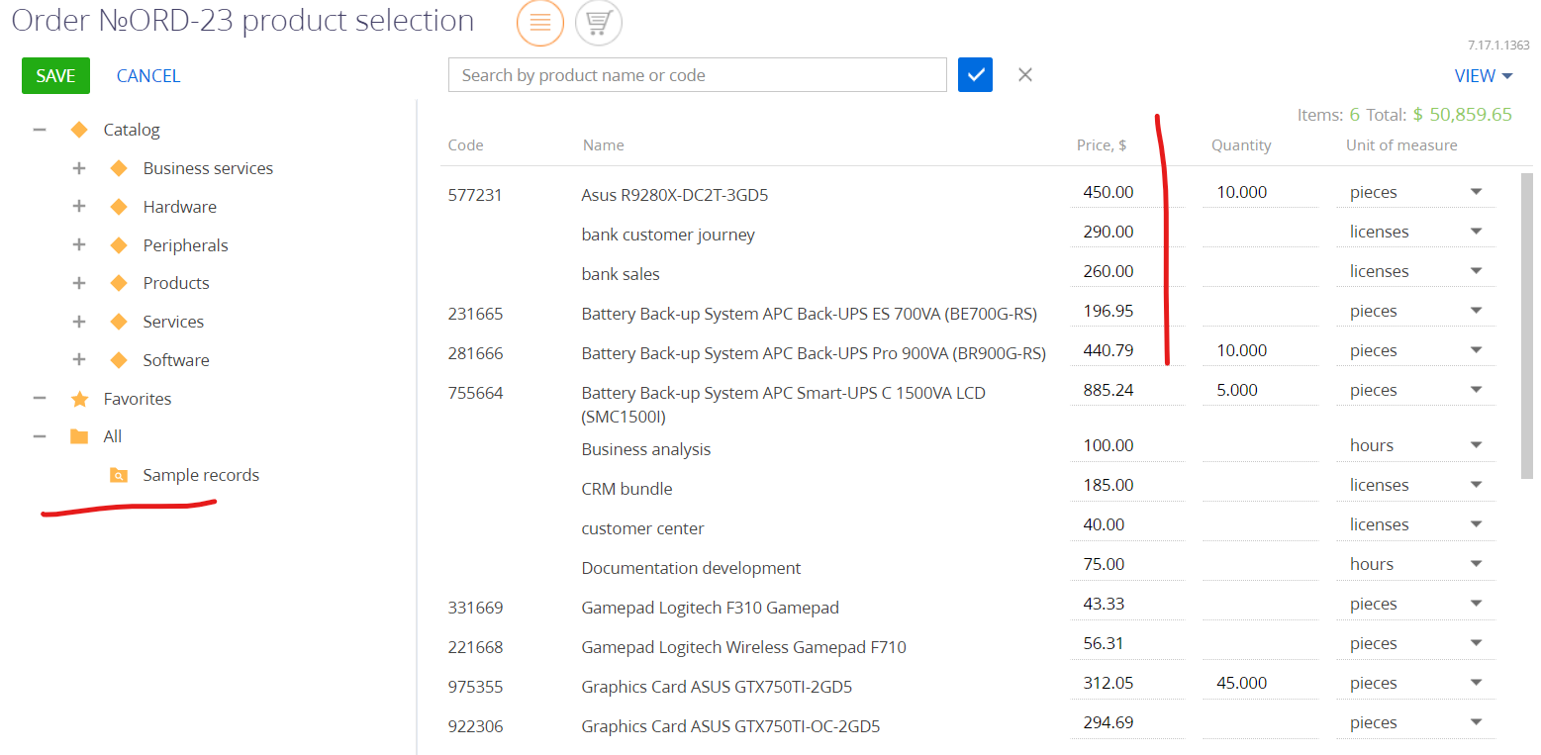1541x755 pixels.
Task: Open the VIEW menu
Action: click(x=1484, y=76)
